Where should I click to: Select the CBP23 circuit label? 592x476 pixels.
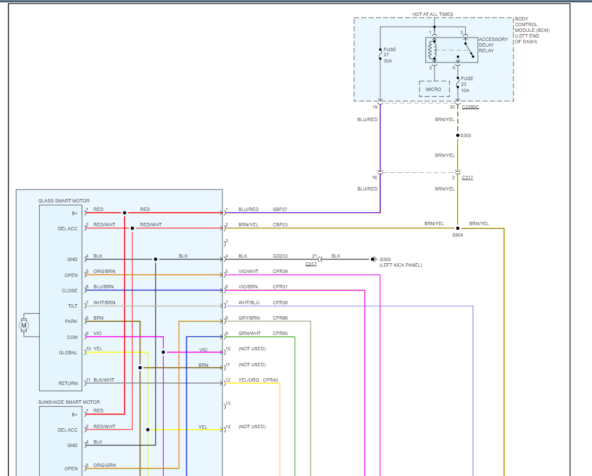coord(280,225)
